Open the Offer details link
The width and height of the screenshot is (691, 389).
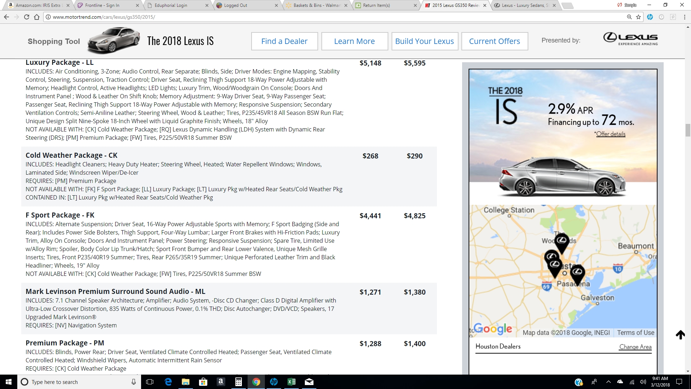(610, 134)
